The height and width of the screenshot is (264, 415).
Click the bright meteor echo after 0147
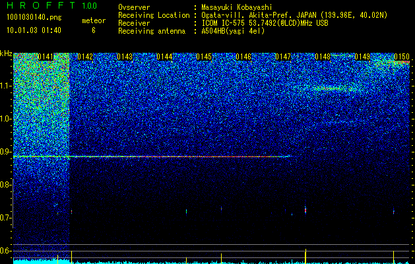(305, 209)
